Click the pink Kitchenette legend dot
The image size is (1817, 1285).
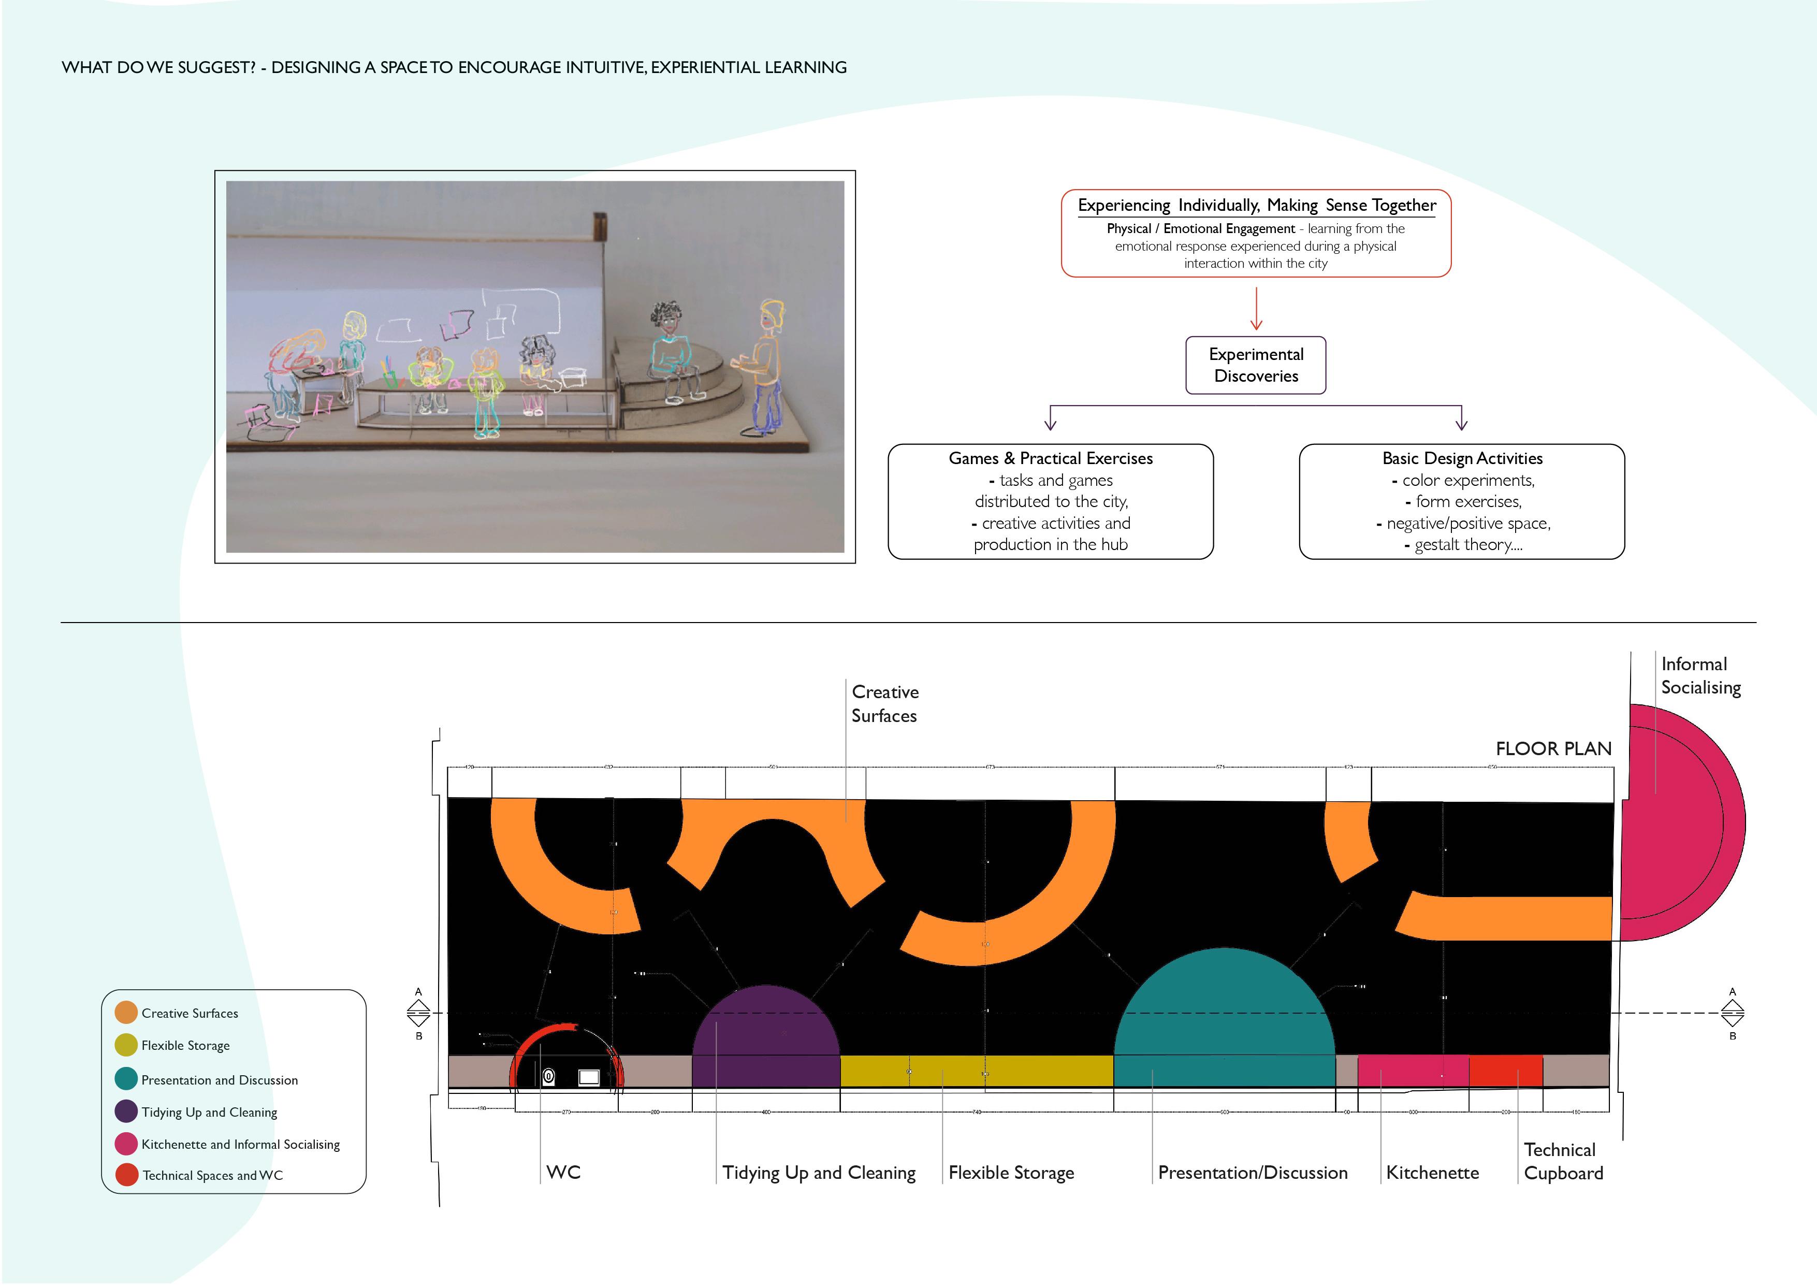click(x=126, y=1143)
